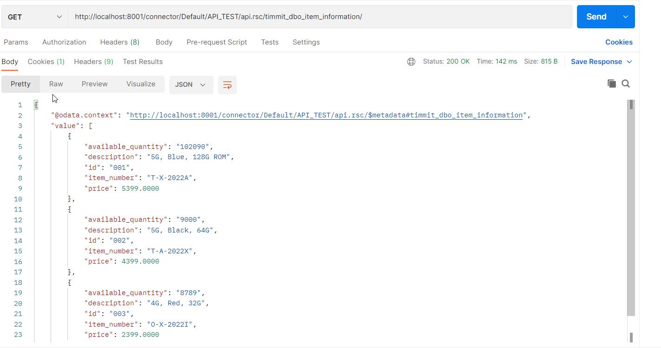Open the GET method dropdown
This screenshot has width=661, height=348.
(35, 17)
